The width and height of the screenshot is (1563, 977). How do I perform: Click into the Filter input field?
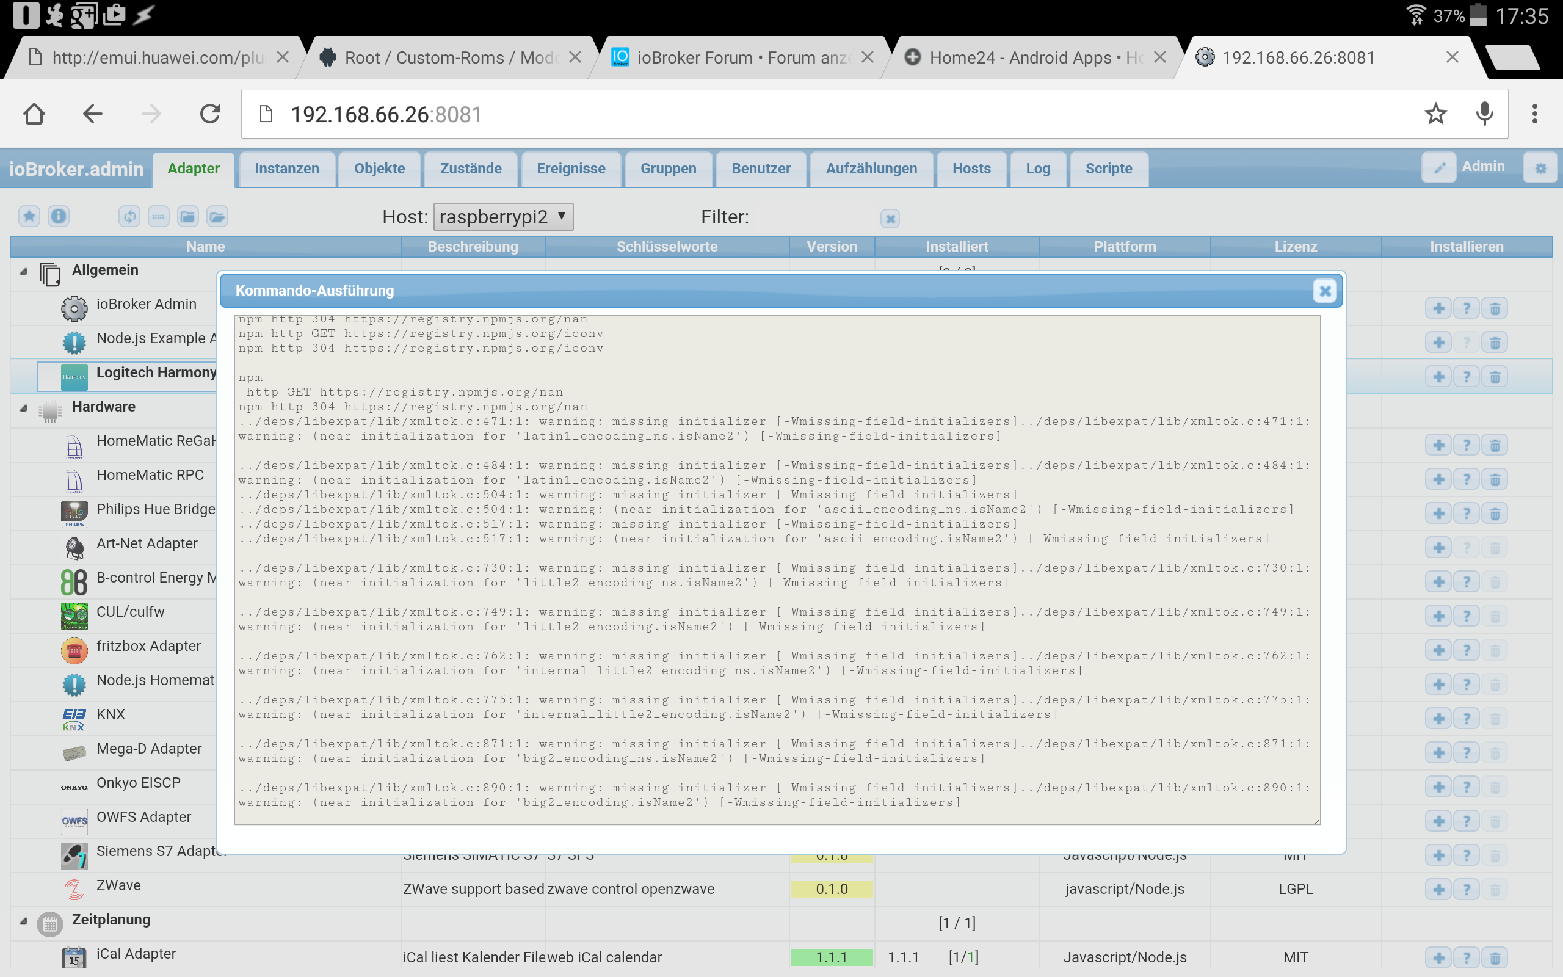(x=814, y=217)
